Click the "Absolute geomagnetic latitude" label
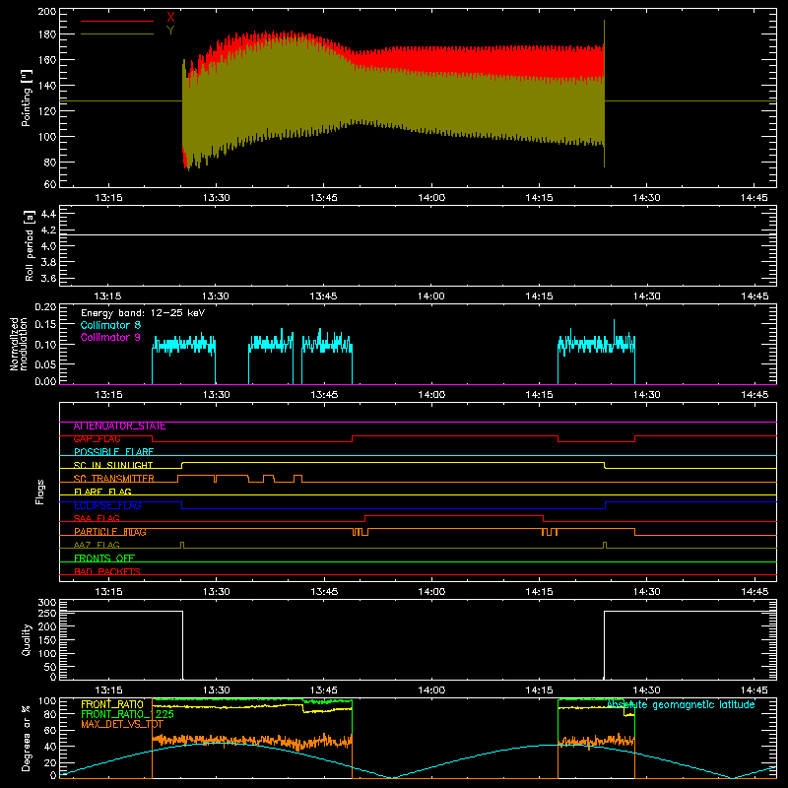The image size is (788, 788). point(681,705)
